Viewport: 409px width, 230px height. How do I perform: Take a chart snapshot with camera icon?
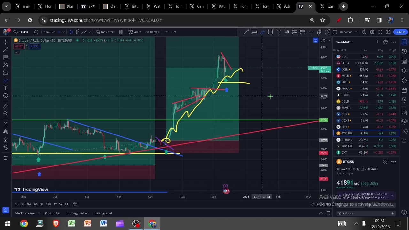click(388, 32)
